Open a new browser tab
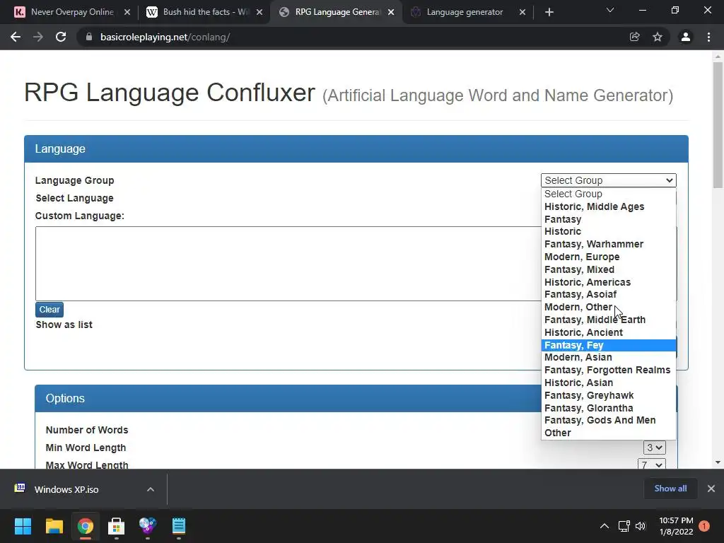 (x=549, y=12)
